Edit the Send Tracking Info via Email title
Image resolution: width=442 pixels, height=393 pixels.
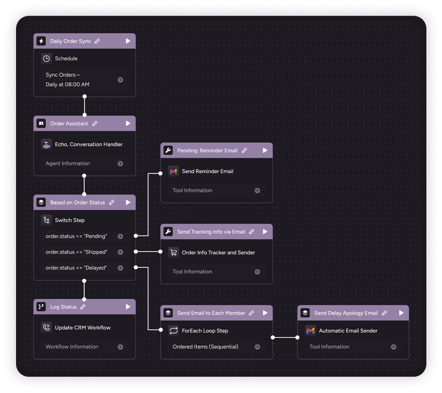(252, 231)
